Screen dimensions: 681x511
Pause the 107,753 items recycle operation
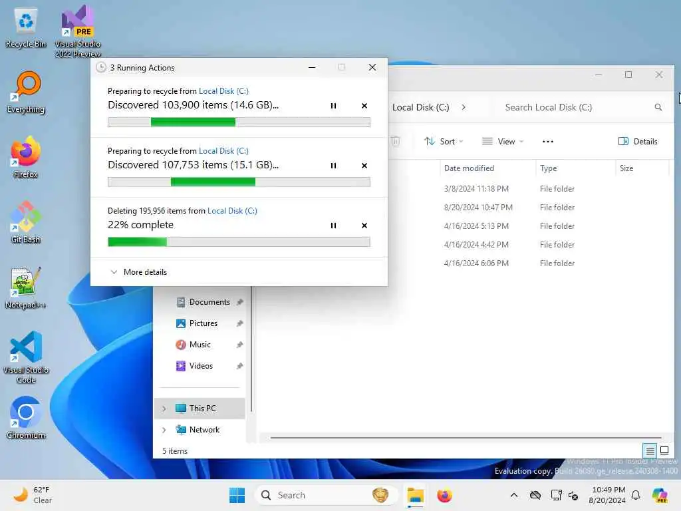pyautogui.click(x=333, y=166)
